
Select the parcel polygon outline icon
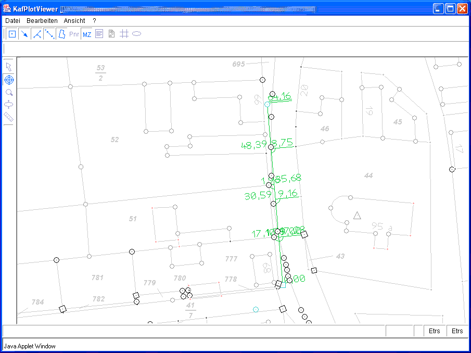tap(61, 34)
